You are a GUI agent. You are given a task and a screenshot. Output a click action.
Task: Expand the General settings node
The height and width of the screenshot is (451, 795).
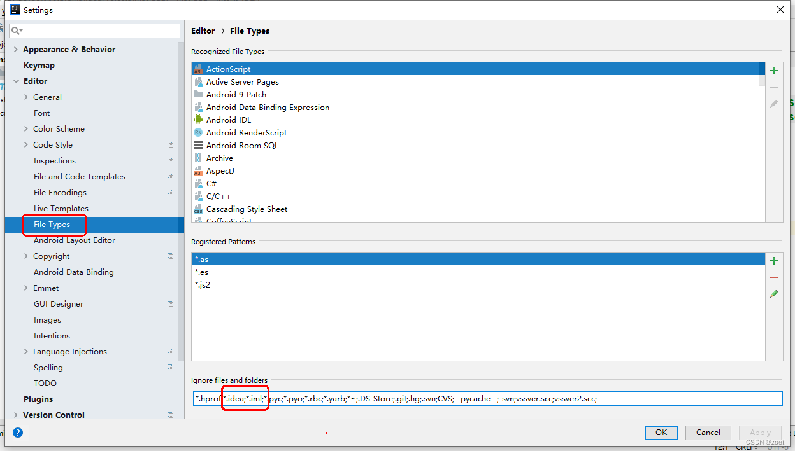pos(26,97)
